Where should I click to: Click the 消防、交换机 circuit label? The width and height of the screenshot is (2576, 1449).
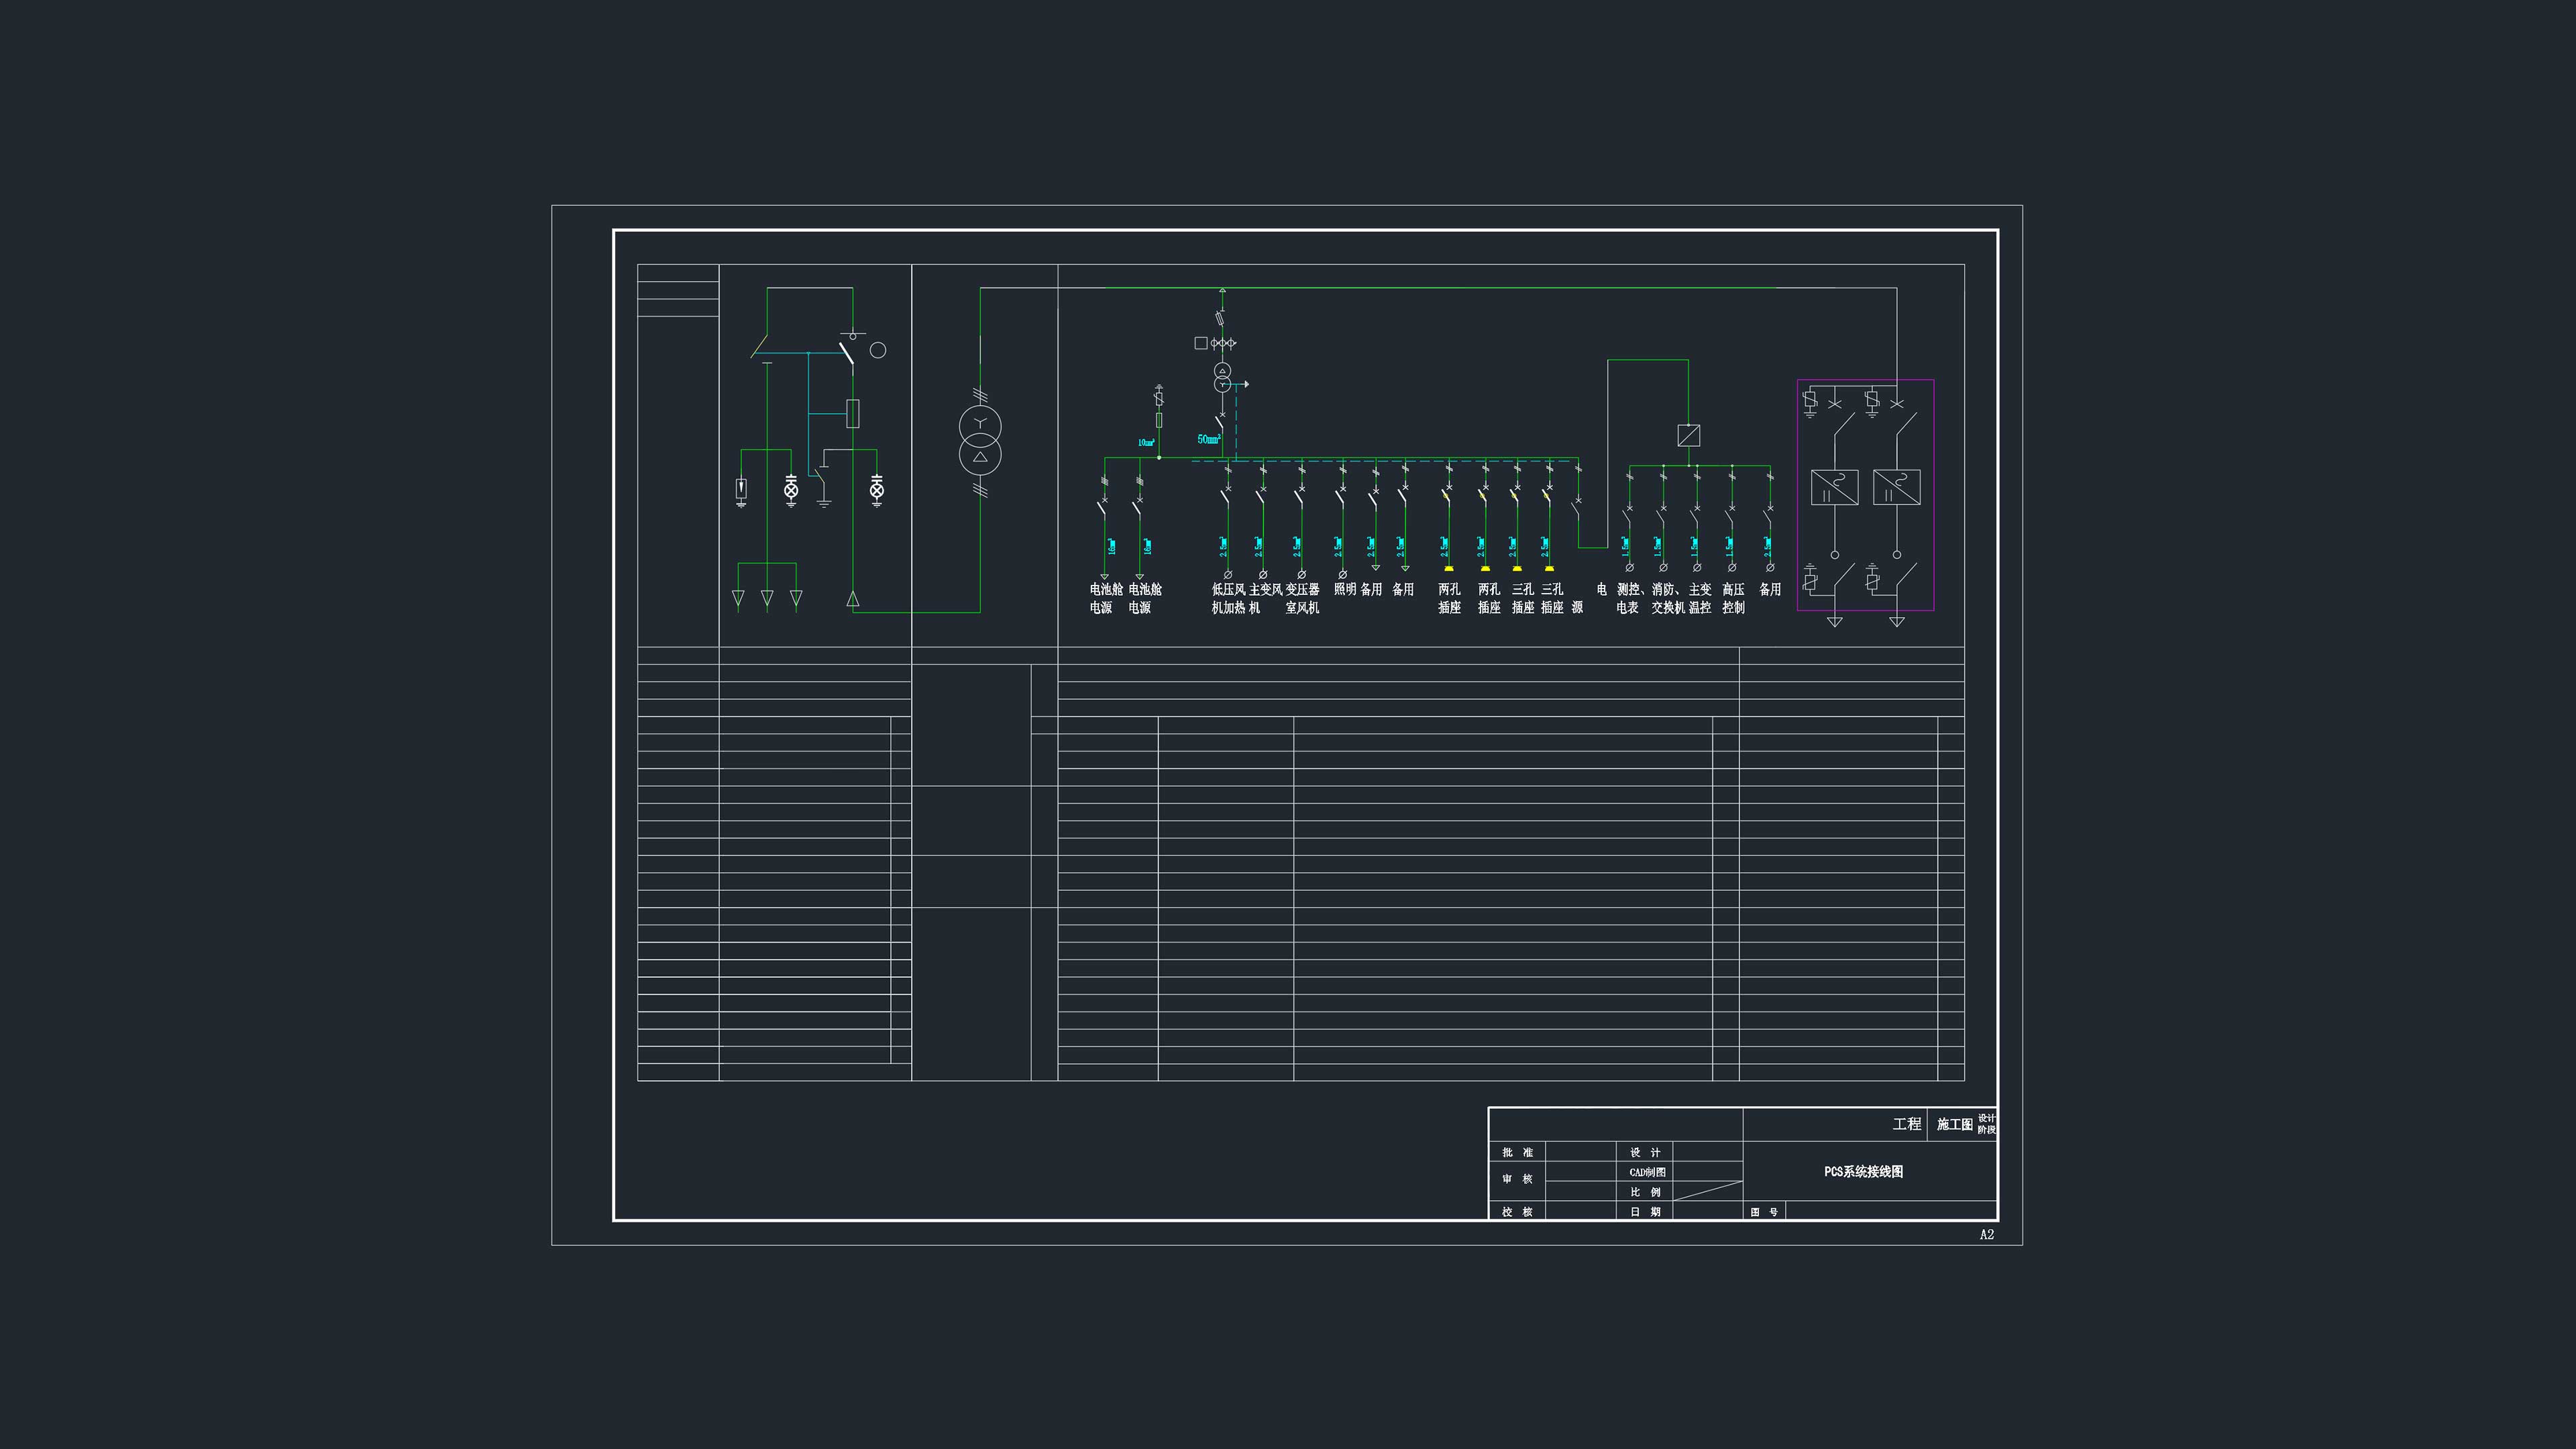(1668, 598)
